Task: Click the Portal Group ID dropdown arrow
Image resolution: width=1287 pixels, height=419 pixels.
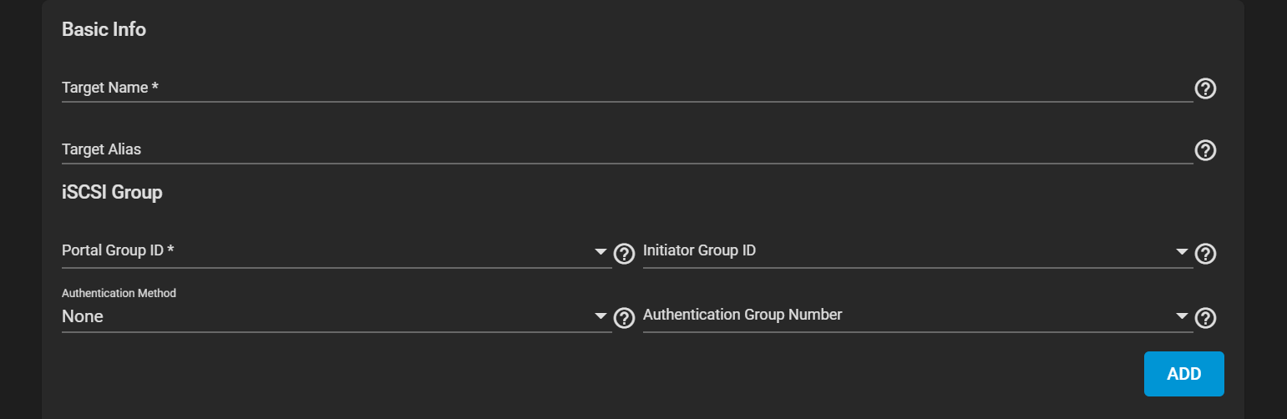Action: pyautogui.click(x=600, y=251)
